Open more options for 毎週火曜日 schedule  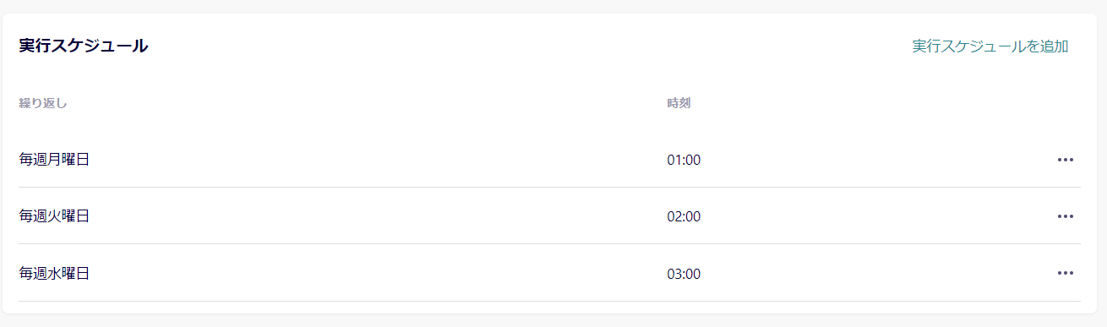(x=1065, y=216)
